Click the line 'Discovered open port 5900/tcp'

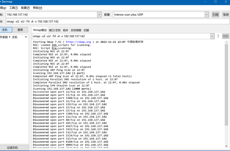(71, 98)
